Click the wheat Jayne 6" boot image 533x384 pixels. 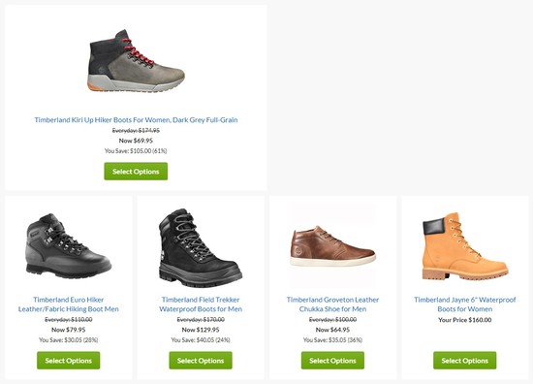[465, 246]
